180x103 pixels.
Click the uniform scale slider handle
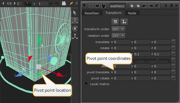[157, 59]
